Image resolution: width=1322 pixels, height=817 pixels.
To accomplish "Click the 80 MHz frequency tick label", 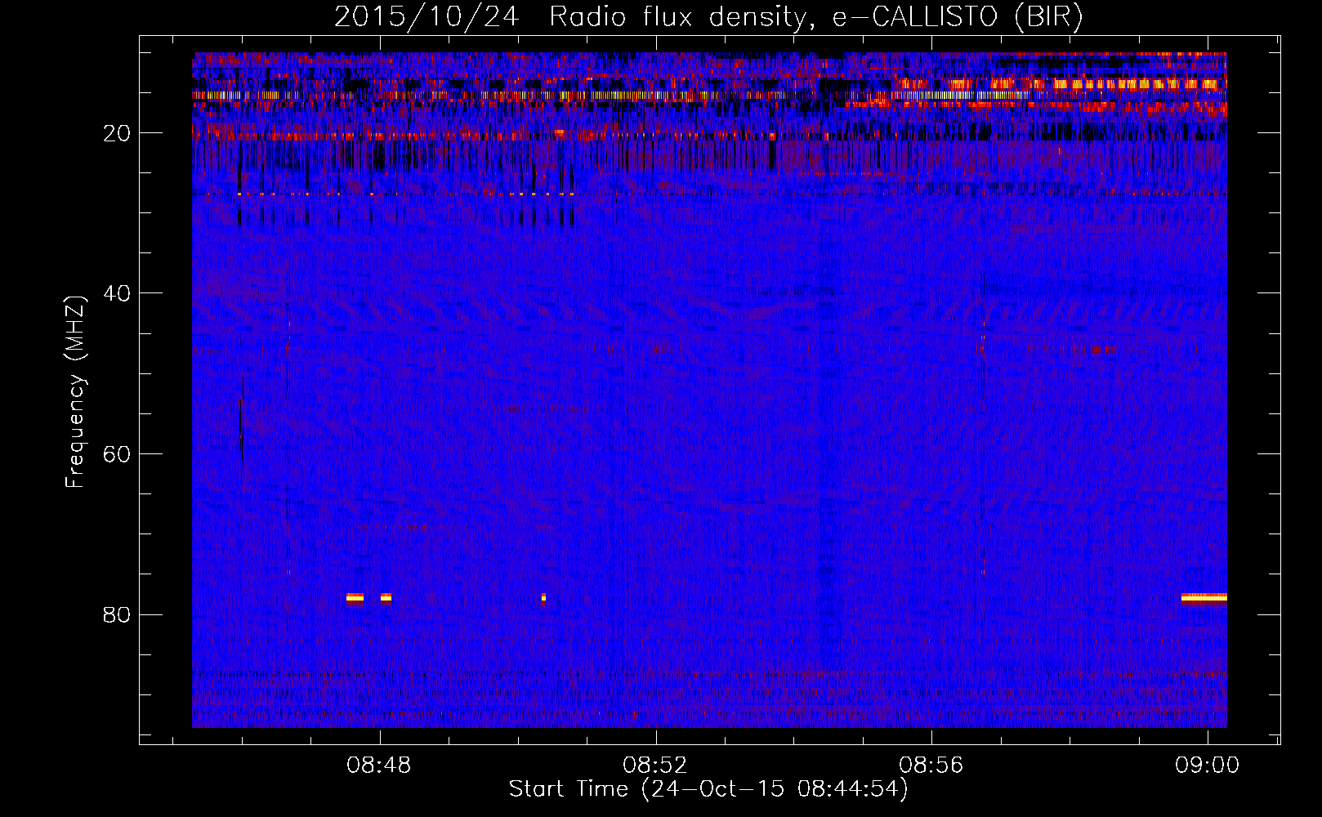I will pos(117,614).
